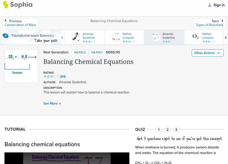Click the tutorials count badge showing 4
This screenshot has height=164, width=228.
tap(5, 36)
